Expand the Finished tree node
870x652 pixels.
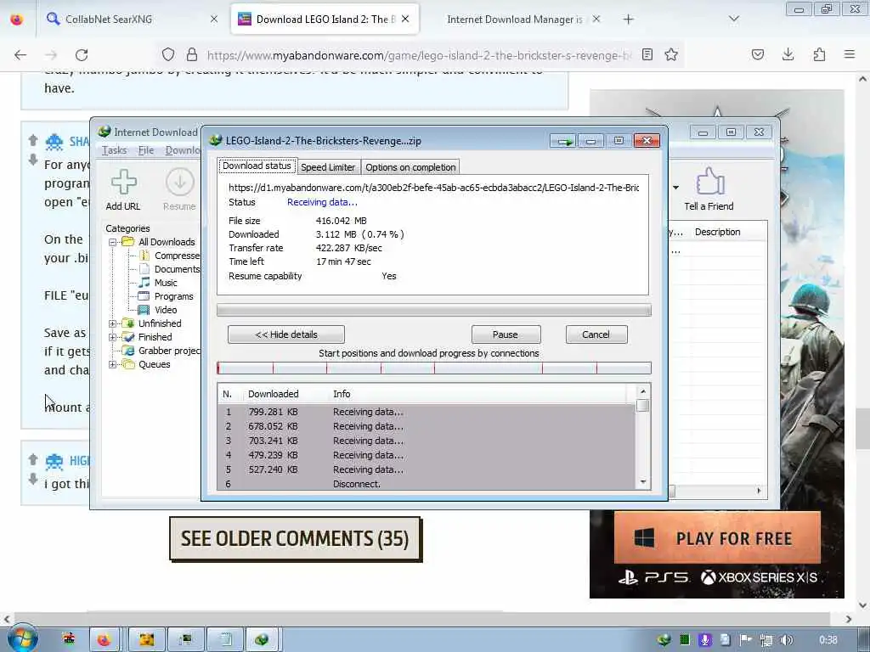113,337
